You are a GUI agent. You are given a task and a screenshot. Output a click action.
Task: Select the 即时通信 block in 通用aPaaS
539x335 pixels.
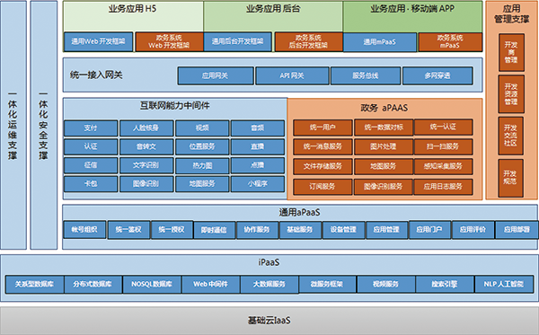(x=214, y=230)
